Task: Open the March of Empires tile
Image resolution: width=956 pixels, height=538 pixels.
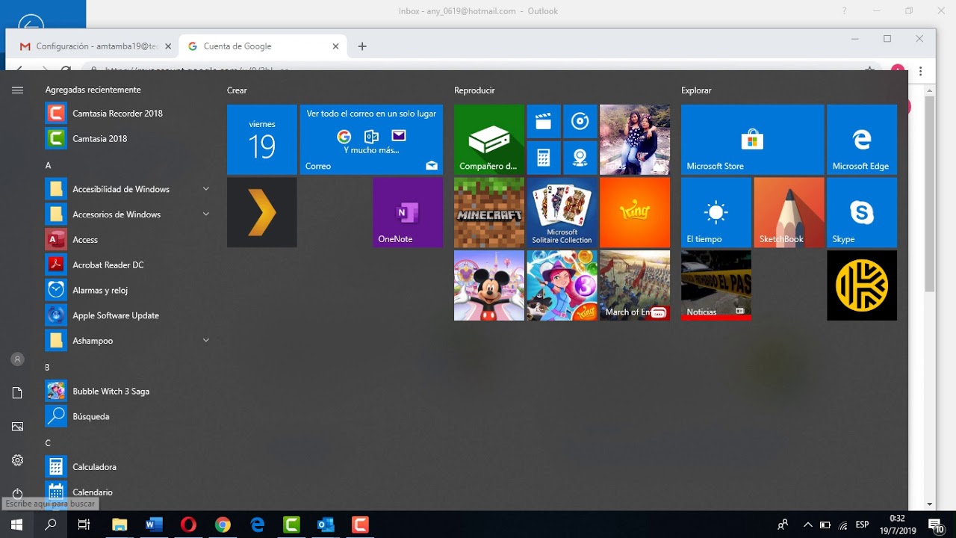Action: (x=635, y=285)
